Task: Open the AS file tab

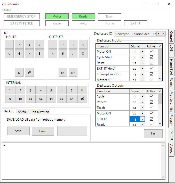Action: 23,112
